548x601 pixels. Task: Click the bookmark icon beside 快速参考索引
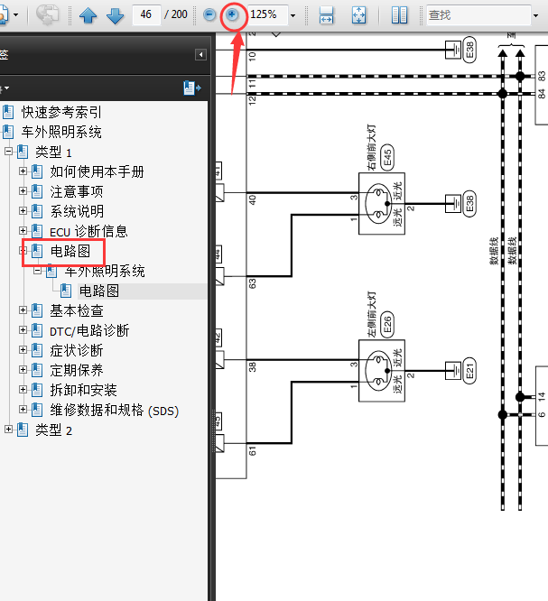pos(8,112)
